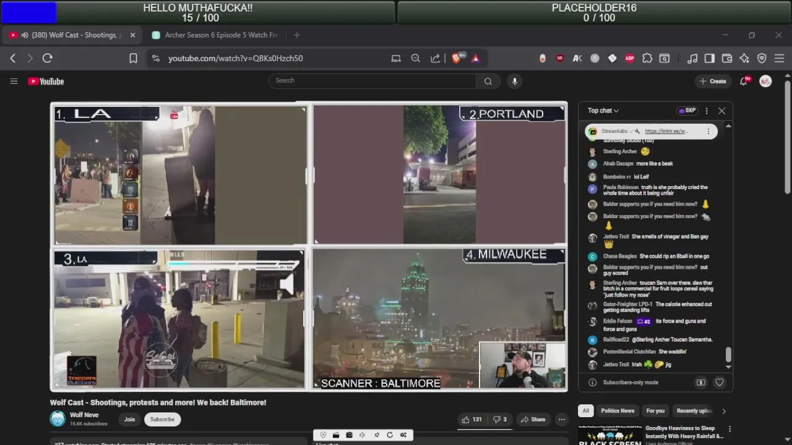The width and height of the screenshot is (792, 445).
Task: Click the LA camera 1 video feed
Action: [179, 175]
